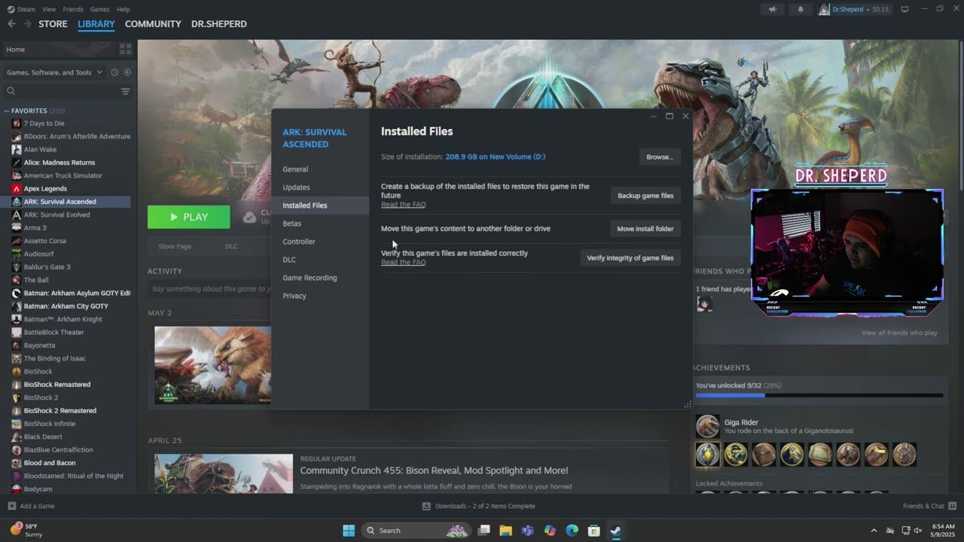Click Verify integrity of game files
This screenshot has height=542, width=964.
pyautogui.click(x=630, y=257)
